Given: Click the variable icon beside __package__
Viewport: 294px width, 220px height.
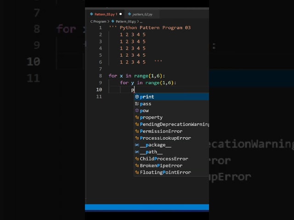Looking at the screenshot, I should (x=137, y=145).
